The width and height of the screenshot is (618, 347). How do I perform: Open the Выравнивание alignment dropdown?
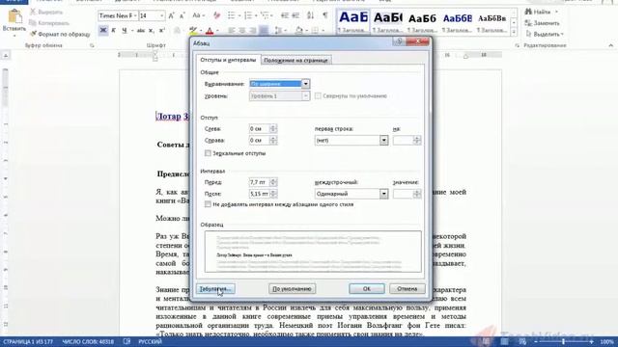point(305,84)
